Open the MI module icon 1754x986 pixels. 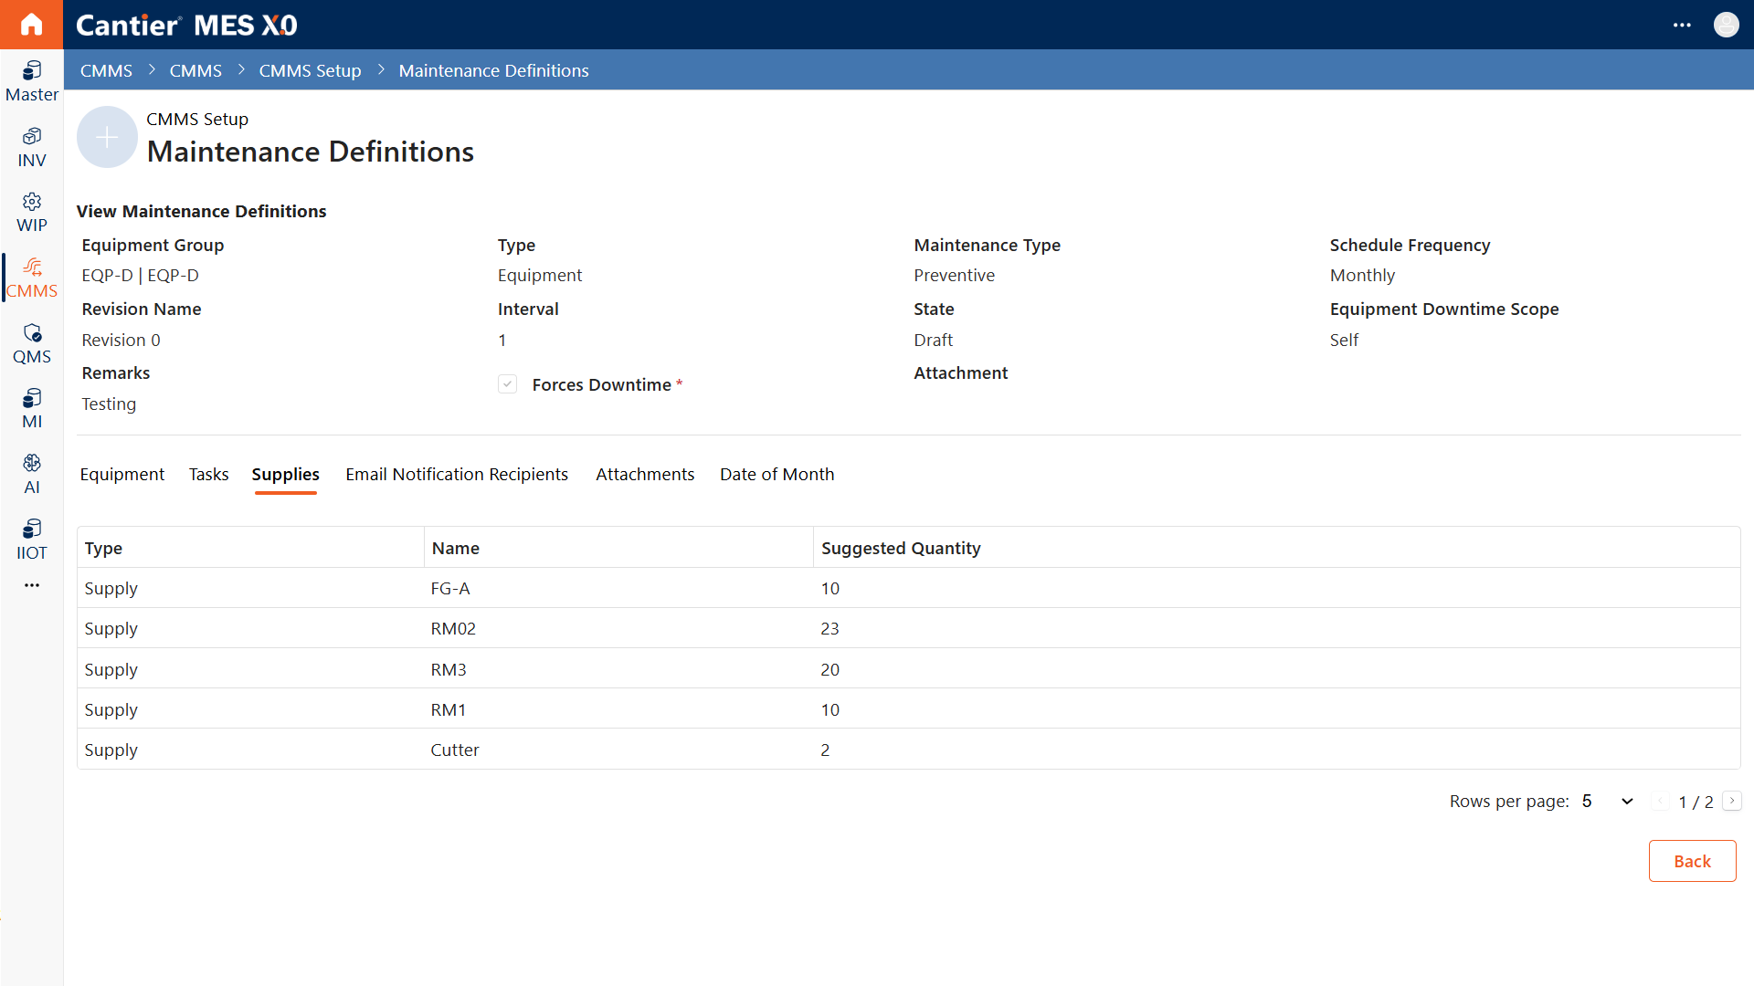click(x=32, y=409)
